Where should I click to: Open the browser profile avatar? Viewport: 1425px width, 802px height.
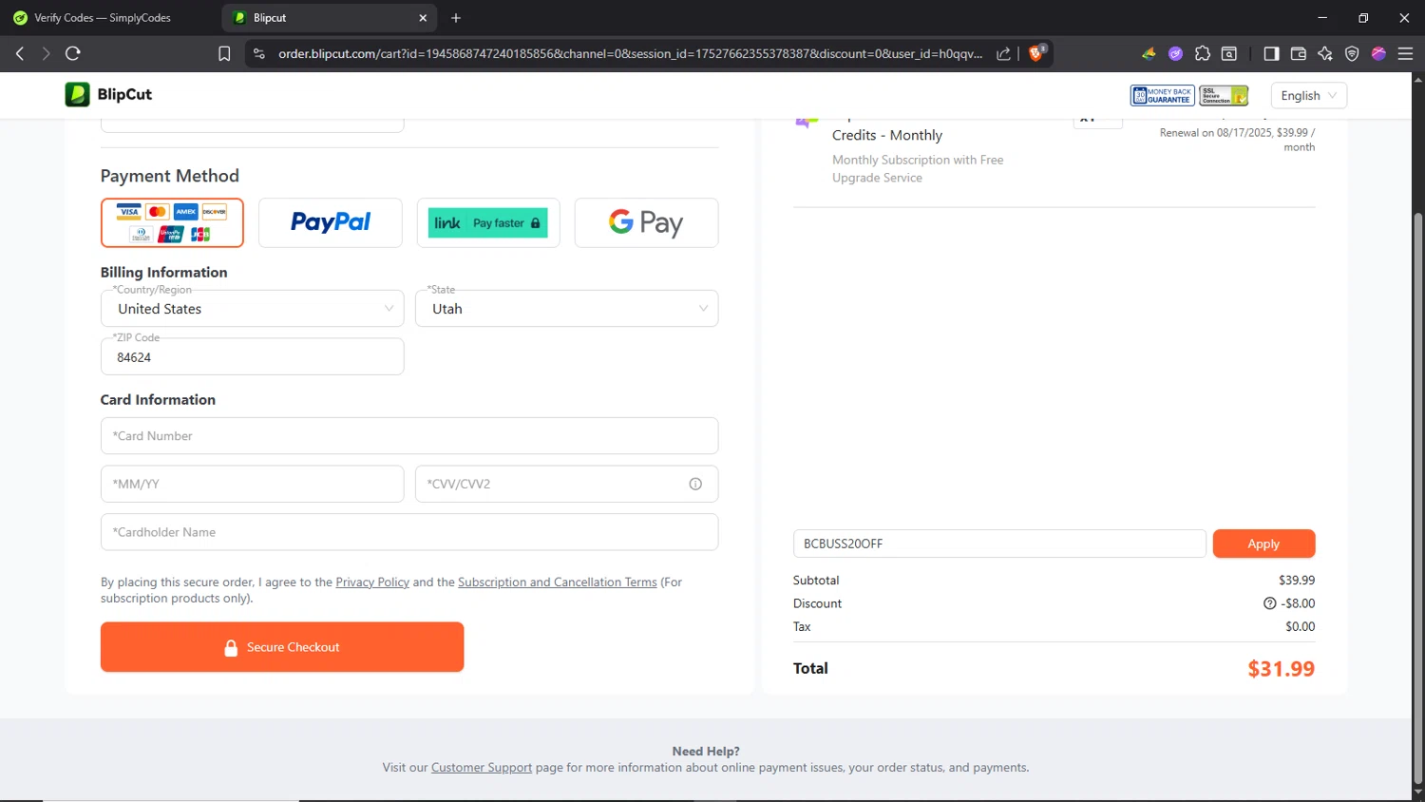1378,54
